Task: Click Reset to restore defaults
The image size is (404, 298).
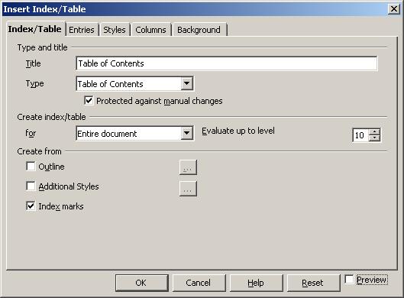Action: pos(313,283)
